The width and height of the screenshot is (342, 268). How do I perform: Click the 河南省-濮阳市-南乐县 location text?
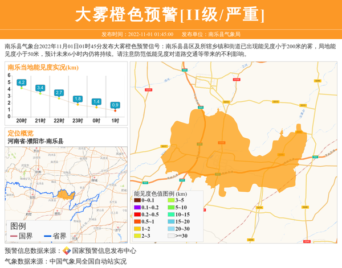[35, 141]
